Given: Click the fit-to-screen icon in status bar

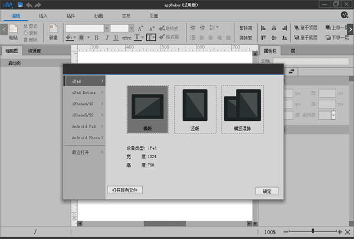Looking at the screenshot, I should [347, 232].
